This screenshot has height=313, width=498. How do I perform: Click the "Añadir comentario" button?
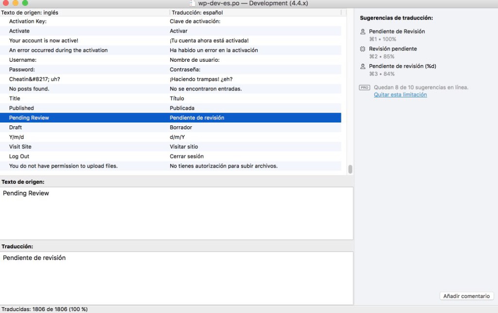pyautogui.click(x=466, y=296)
